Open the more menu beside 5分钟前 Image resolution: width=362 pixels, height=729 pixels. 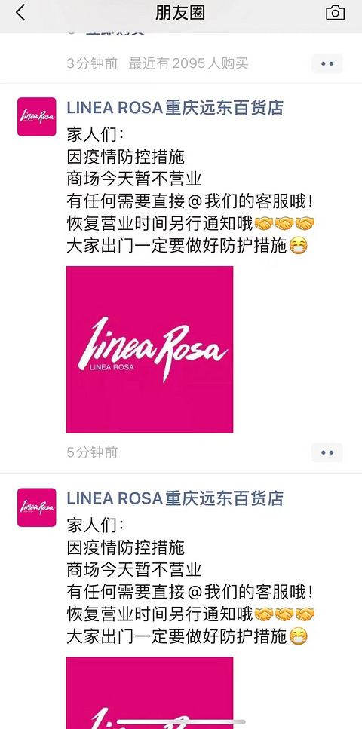[327, 452]
